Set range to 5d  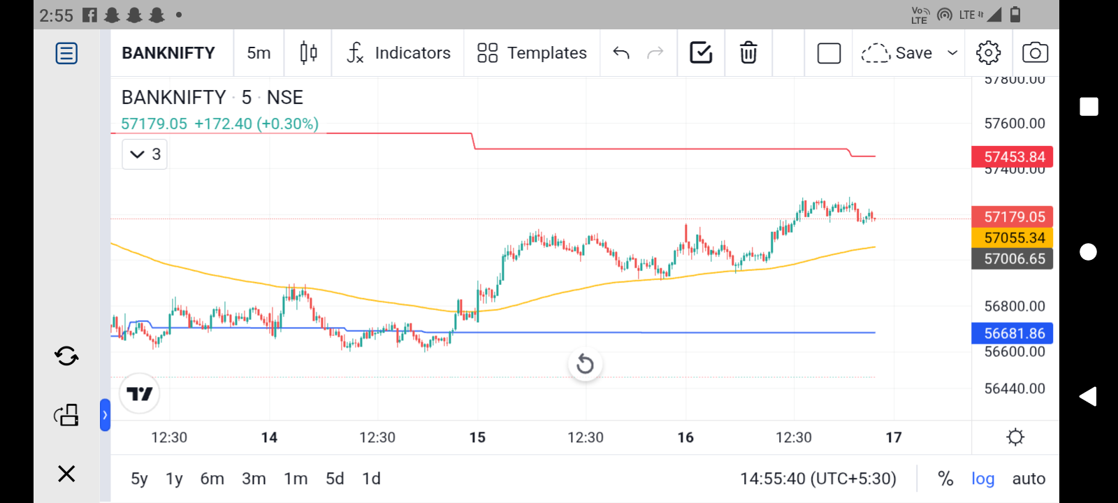click(x=335, y=479)
